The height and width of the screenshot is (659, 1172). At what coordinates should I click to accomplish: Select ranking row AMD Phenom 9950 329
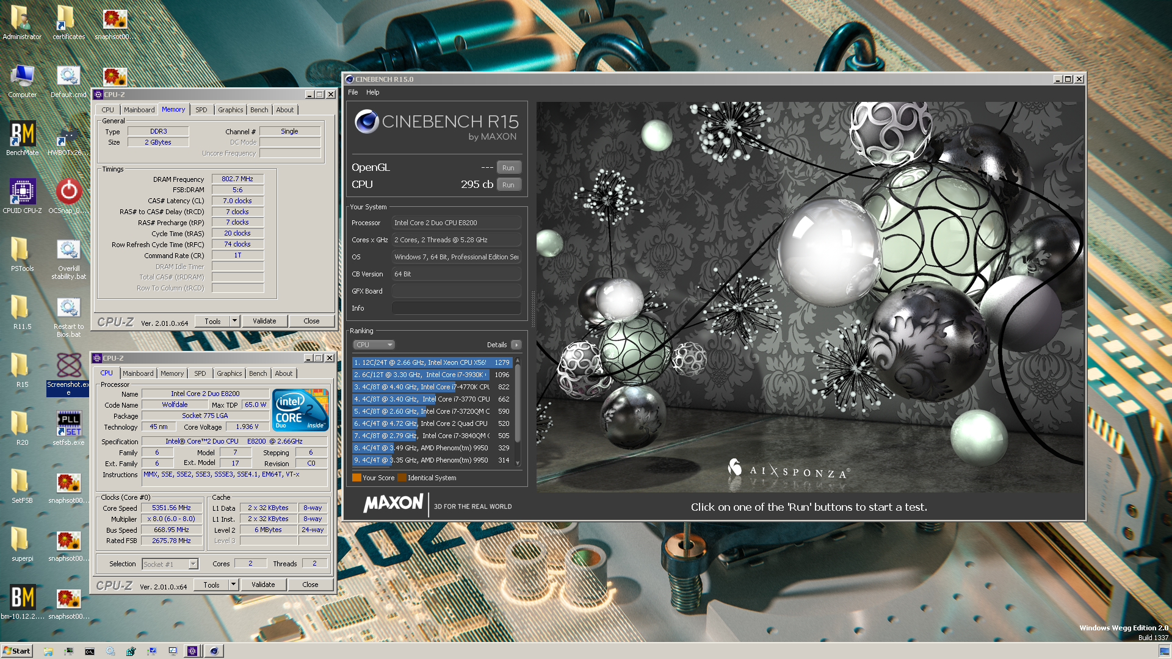point(432,448)
